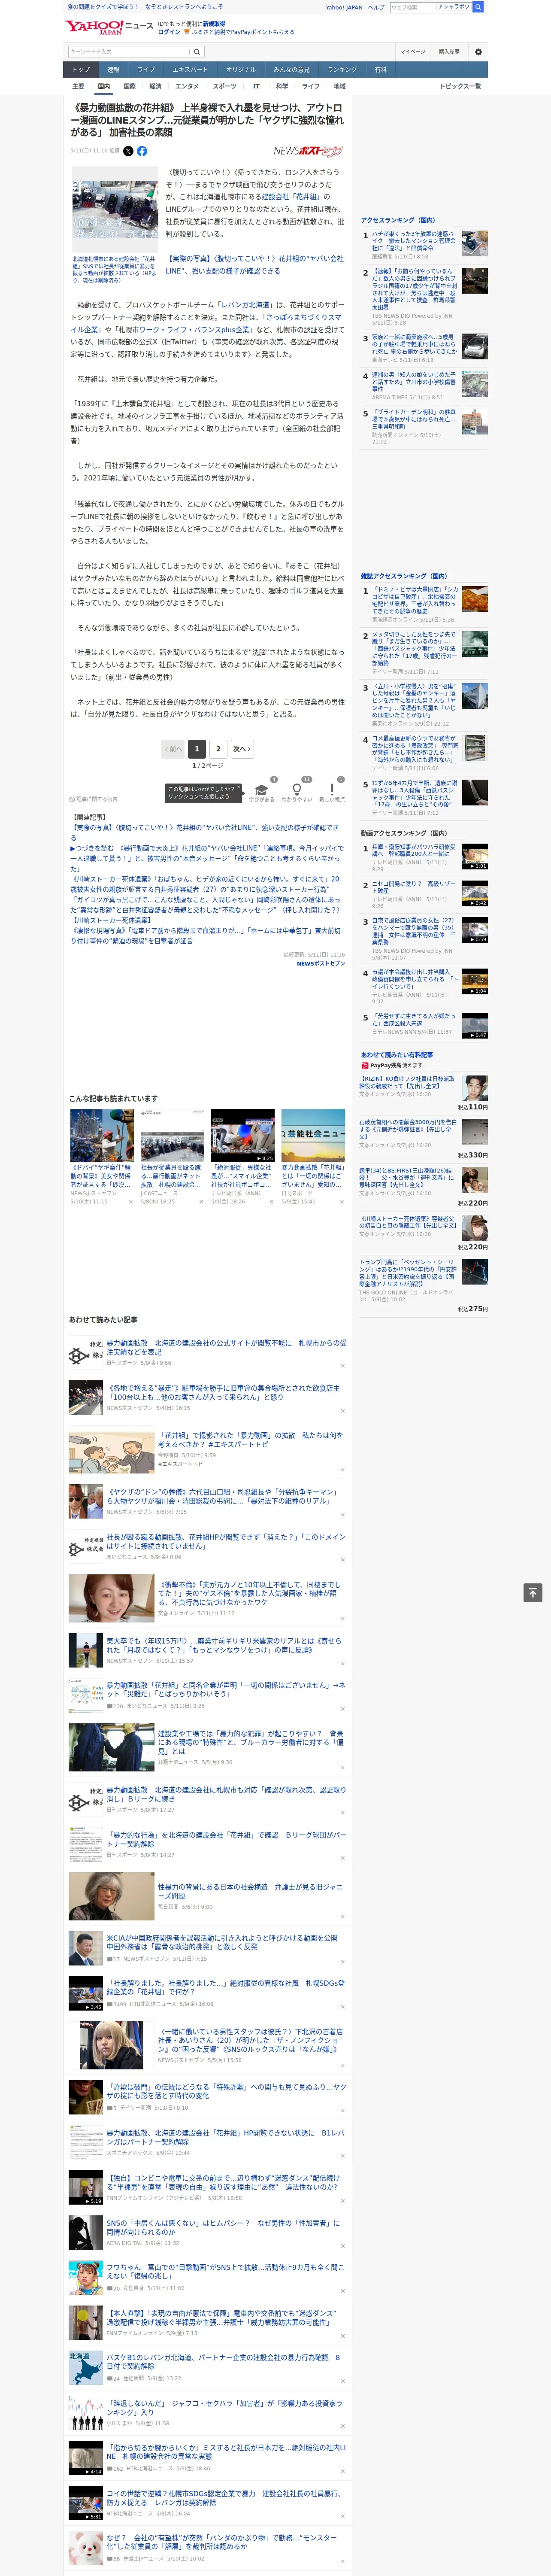Select the トップ tab
551x2576 pixels.
point(81,69)
